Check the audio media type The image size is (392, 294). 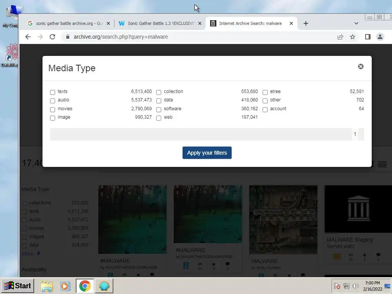click(x=52, y=101)
